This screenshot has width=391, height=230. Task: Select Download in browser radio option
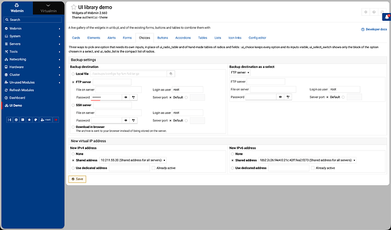point(73,127)
